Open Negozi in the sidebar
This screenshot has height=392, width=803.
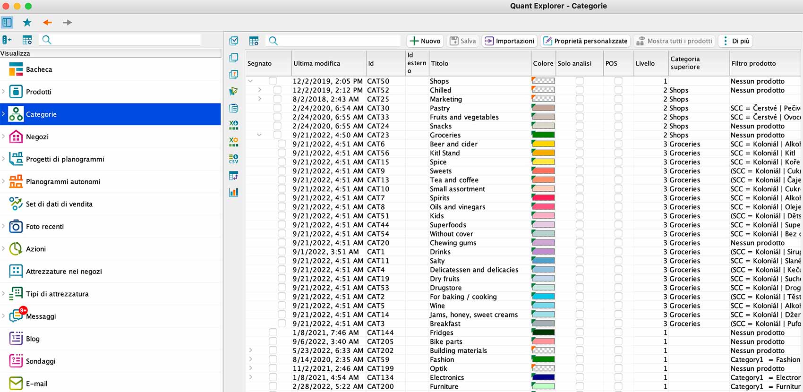click(x=37, y=137)
